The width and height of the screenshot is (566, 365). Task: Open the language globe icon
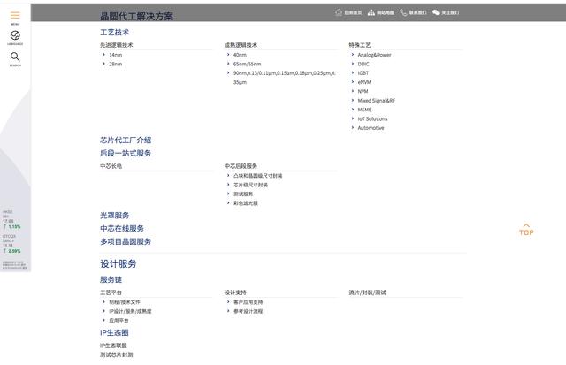(15, 35)
